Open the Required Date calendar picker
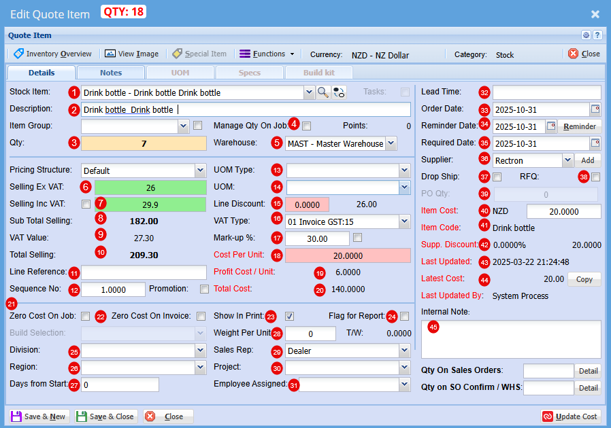 coord(595,143)
